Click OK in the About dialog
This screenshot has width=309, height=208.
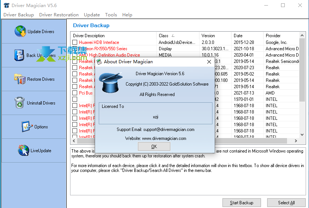154,146
